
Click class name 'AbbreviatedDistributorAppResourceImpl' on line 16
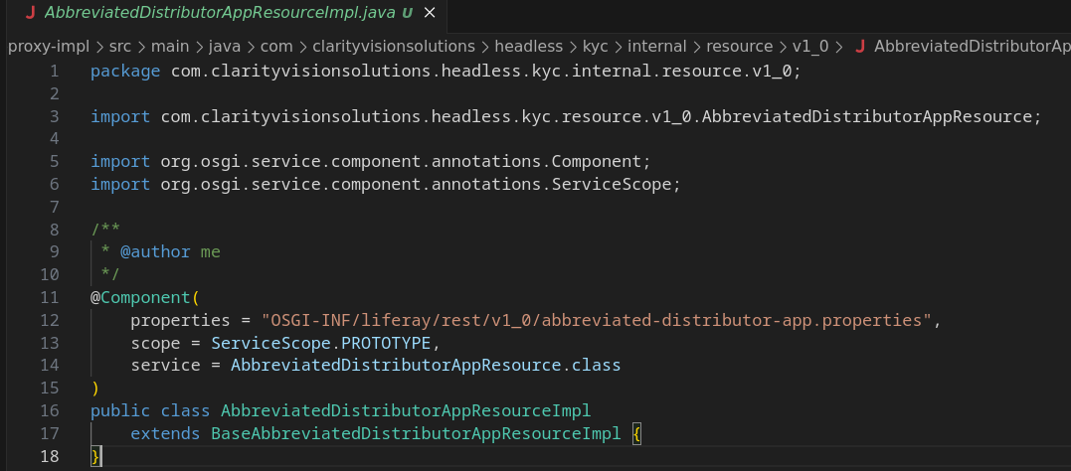click(406, 411)
